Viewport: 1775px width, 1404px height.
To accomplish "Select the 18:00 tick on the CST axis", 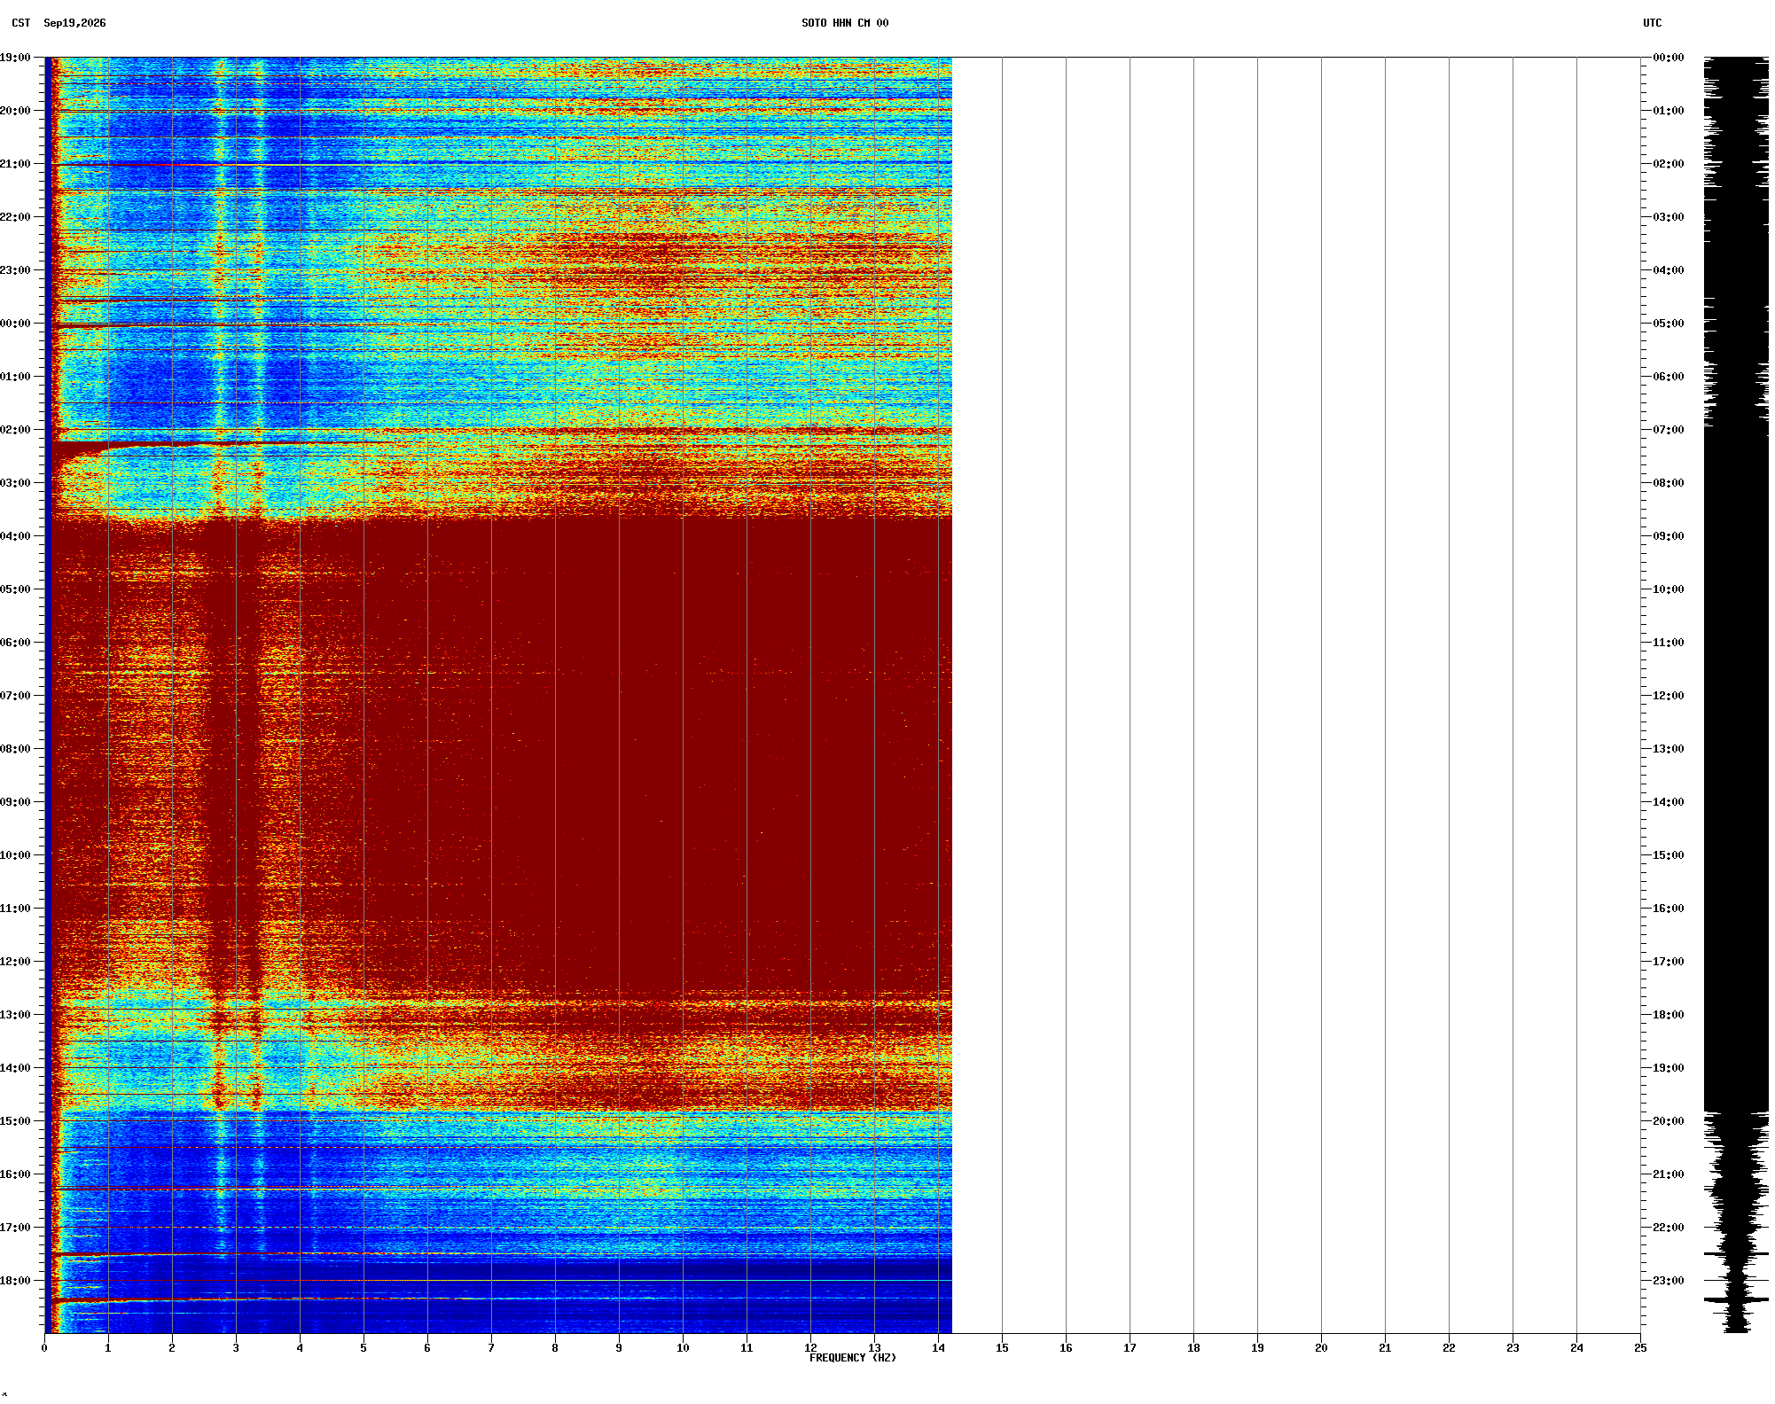I will 15,1281.
